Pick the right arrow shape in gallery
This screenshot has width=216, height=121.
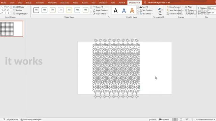(x=5, y=10)
